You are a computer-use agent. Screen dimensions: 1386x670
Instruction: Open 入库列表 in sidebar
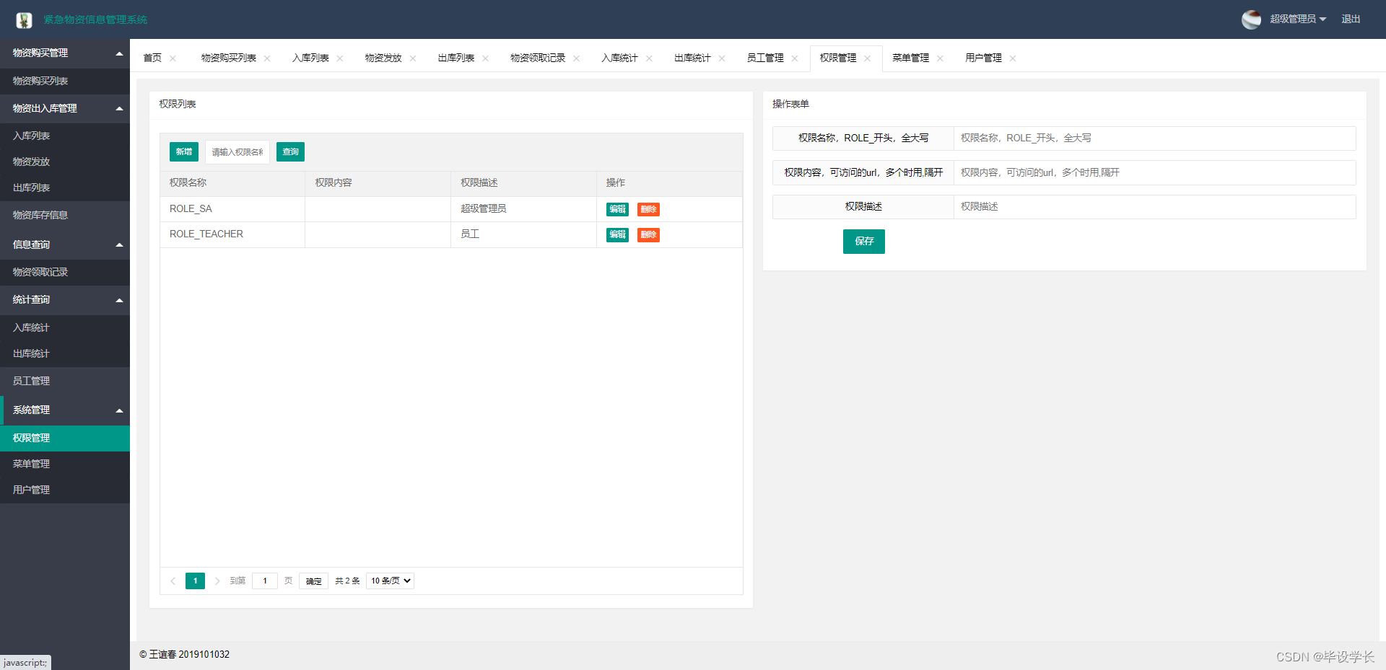click(x=65, y=136)
